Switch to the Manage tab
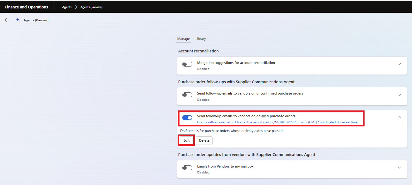Viewport: 412px width, 185px height. [x=184, y=39]
